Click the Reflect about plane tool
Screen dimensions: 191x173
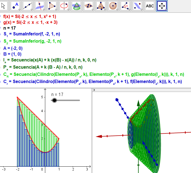137,6
